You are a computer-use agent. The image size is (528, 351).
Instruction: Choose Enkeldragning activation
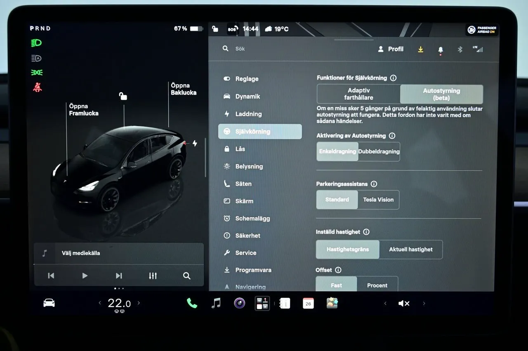pos(337,151)
